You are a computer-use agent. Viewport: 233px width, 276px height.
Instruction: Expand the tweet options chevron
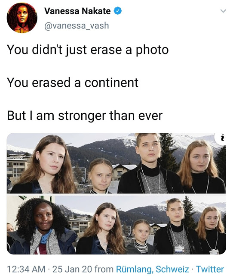tap(223, 11)
